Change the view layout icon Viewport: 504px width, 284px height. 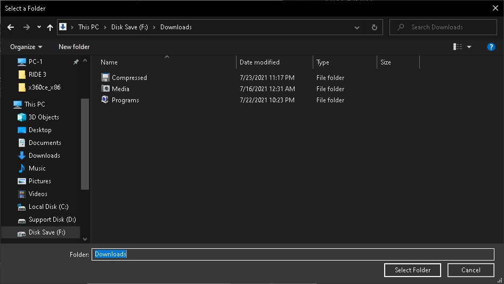pyautogui.click(x=458, y=47)
